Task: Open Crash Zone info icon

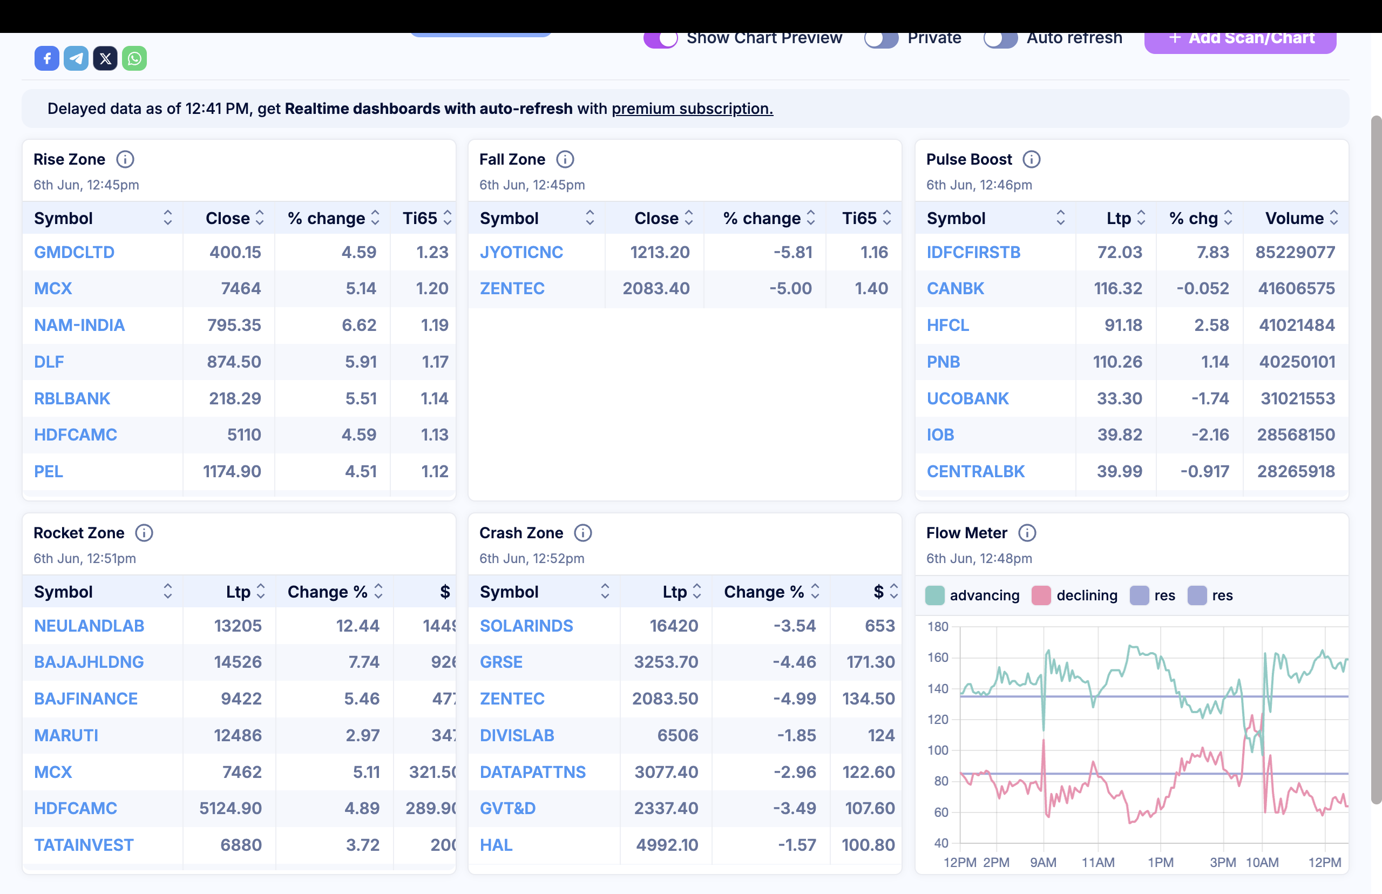Action: pos(582,533)
